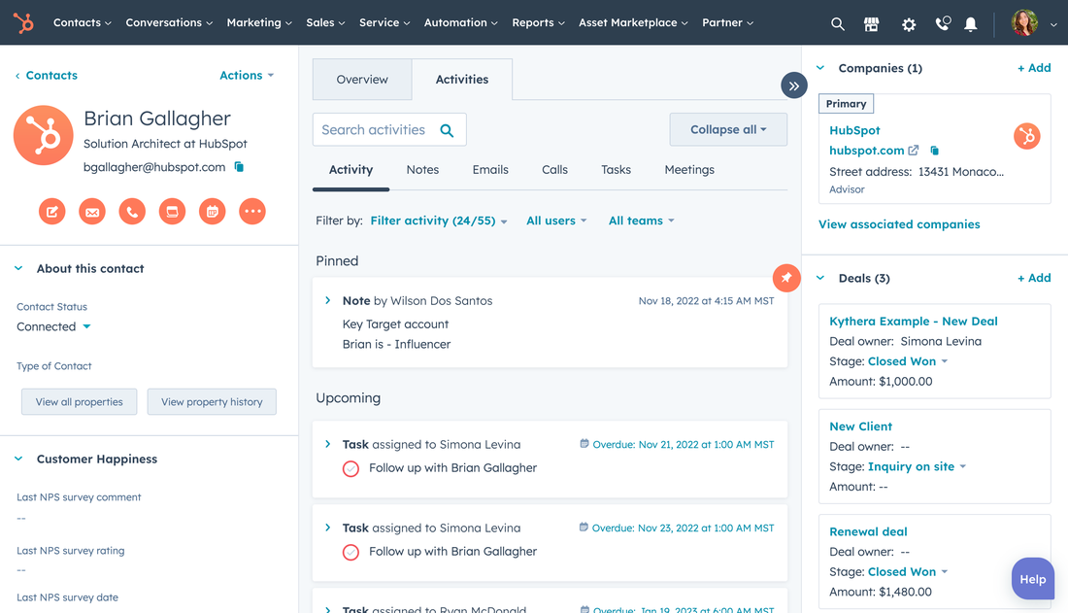This screenshot has height=613, width=1068.
Task: Click View property history button
Action: point(212,401)
